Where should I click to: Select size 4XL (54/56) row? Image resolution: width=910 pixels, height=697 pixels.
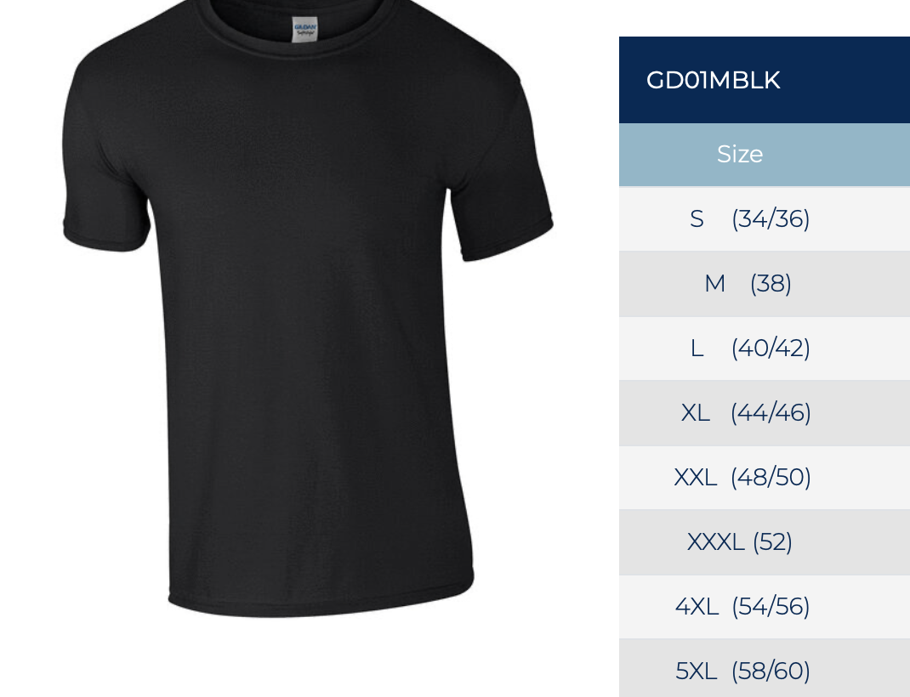(x=765, y=607)
